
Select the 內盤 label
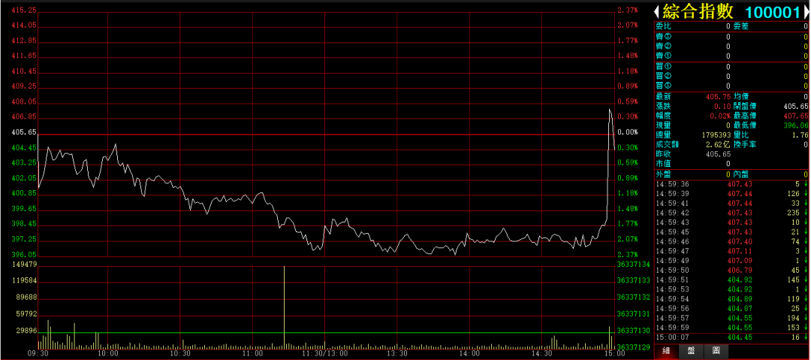pos(741,174)
